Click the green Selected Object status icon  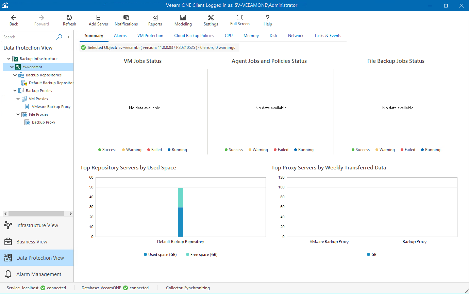pyautogui.click(x=83, y=48)
